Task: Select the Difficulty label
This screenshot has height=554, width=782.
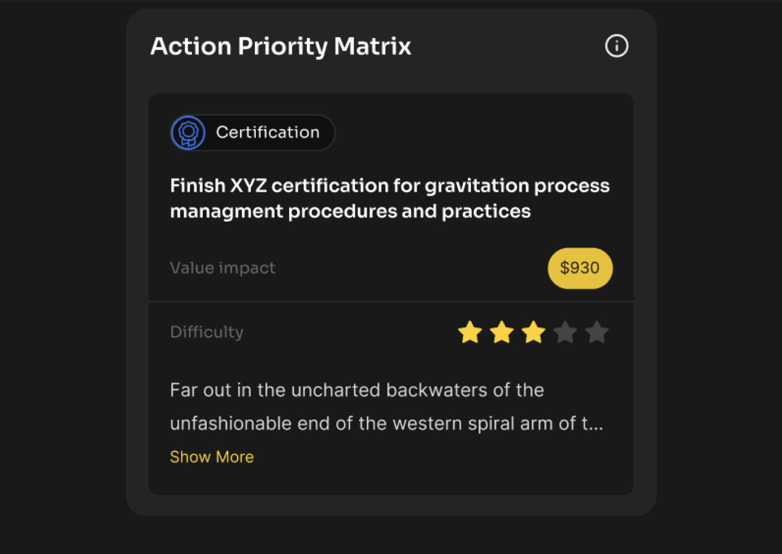Action: click(207, 332)
